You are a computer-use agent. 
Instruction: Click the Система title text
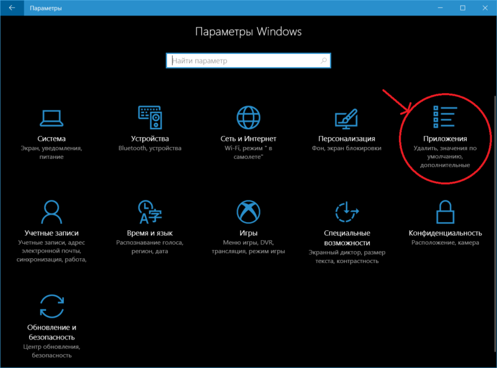click(x=52, y=139)
